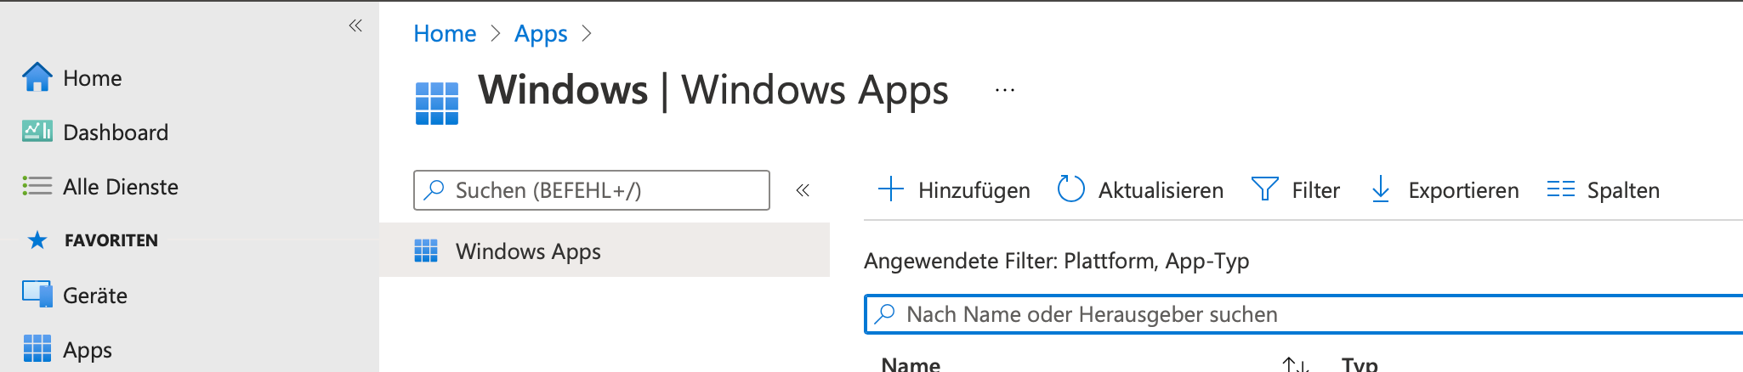Collapse the left navigation sidebar
The height and width of the screenshot is (372, 1743).
tap(355, 25)
